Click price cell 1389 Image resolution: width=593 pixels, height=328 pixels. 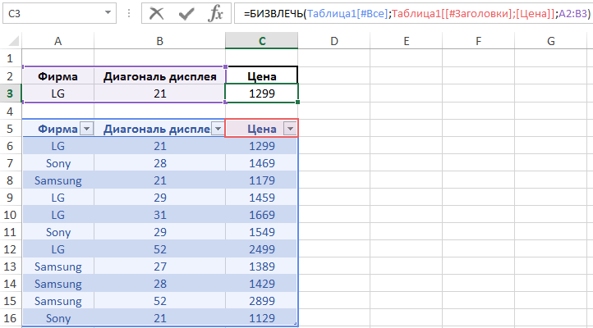[x=262, y=266]
